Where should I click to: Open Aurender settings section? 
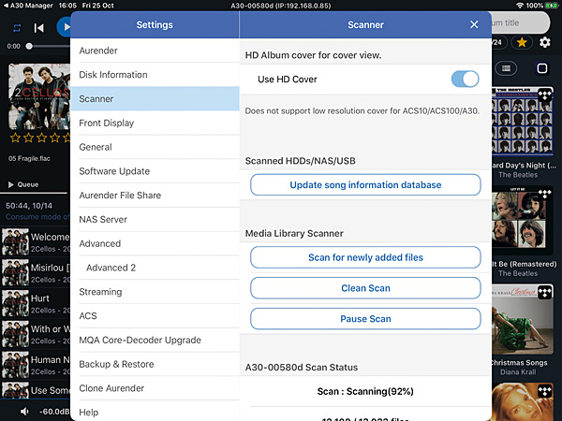point(155,51)
